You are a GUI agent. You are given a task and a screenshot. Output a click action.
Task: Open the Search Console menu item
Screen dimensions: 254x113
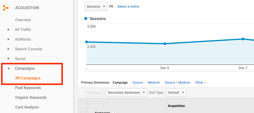tap(28, 49)
